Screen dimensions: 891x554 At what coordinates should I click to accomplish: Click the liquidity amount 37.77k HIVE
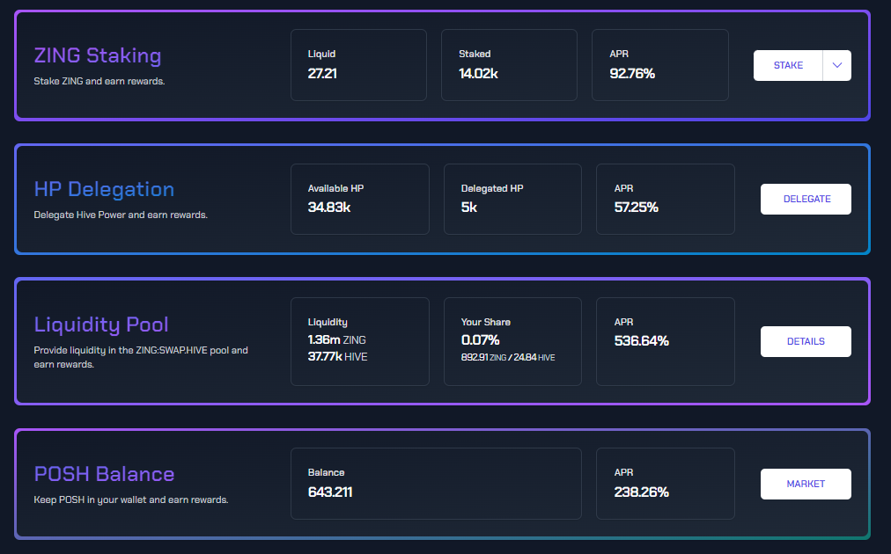337,356
